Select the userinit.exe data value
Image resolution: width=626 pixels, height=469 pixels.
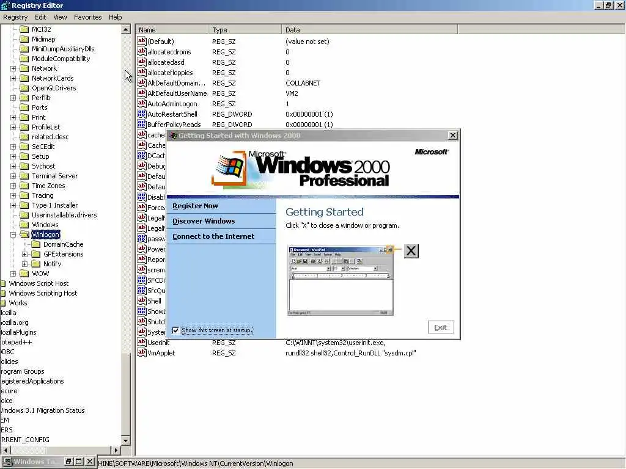pos(336,343)
